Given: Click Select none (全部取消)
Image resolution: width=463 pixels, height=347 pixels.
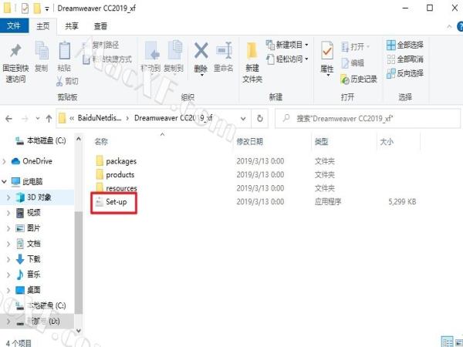Looking at the screenshot, I should (x=405, y=59).
